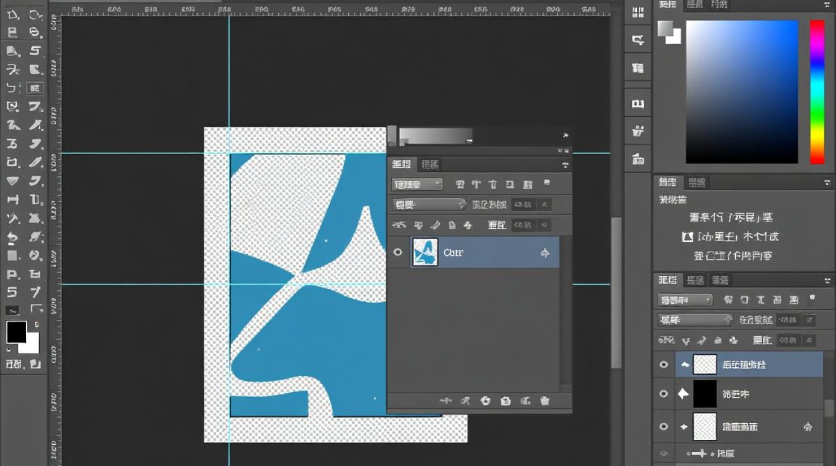Viewport: 836px width, 466px height.
Task: Click trash icon in floating layers panel
Action: click(545, 401)
